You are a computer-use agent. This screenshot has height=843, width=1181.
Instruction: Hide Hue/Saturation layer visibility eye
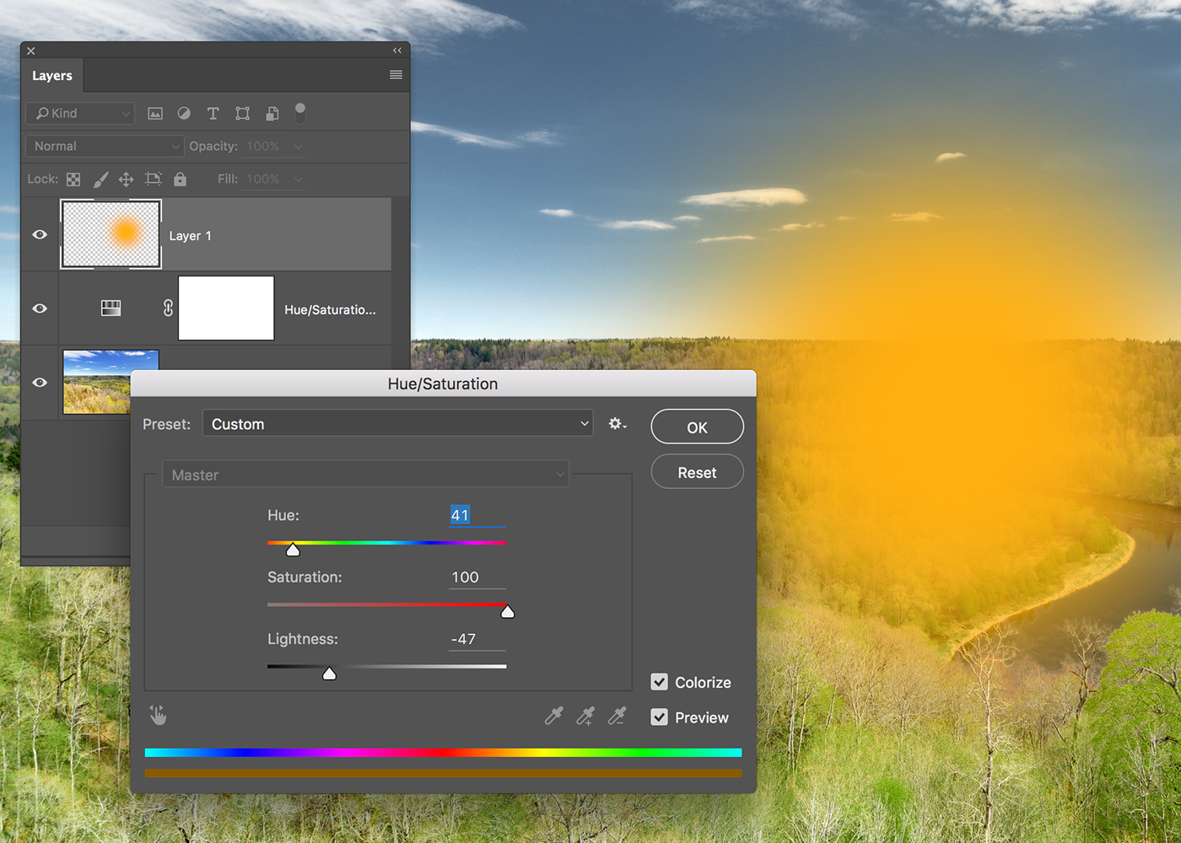pyautogui.click(x=40, y=309)
